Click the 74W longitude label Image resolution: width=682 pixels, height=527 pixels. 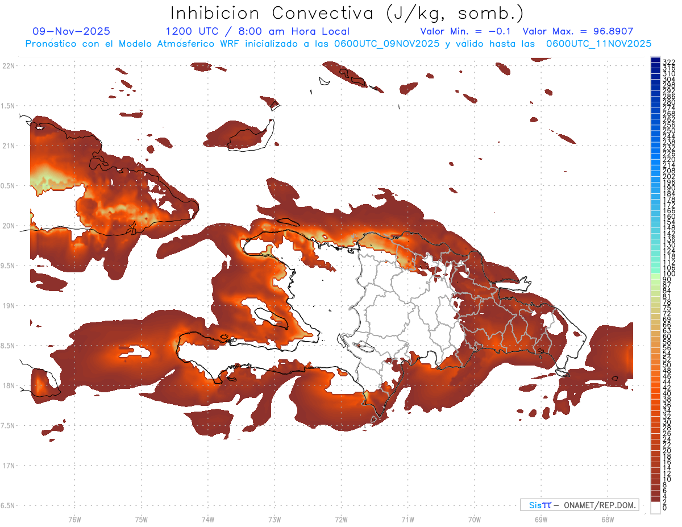(x=207, y=519)
